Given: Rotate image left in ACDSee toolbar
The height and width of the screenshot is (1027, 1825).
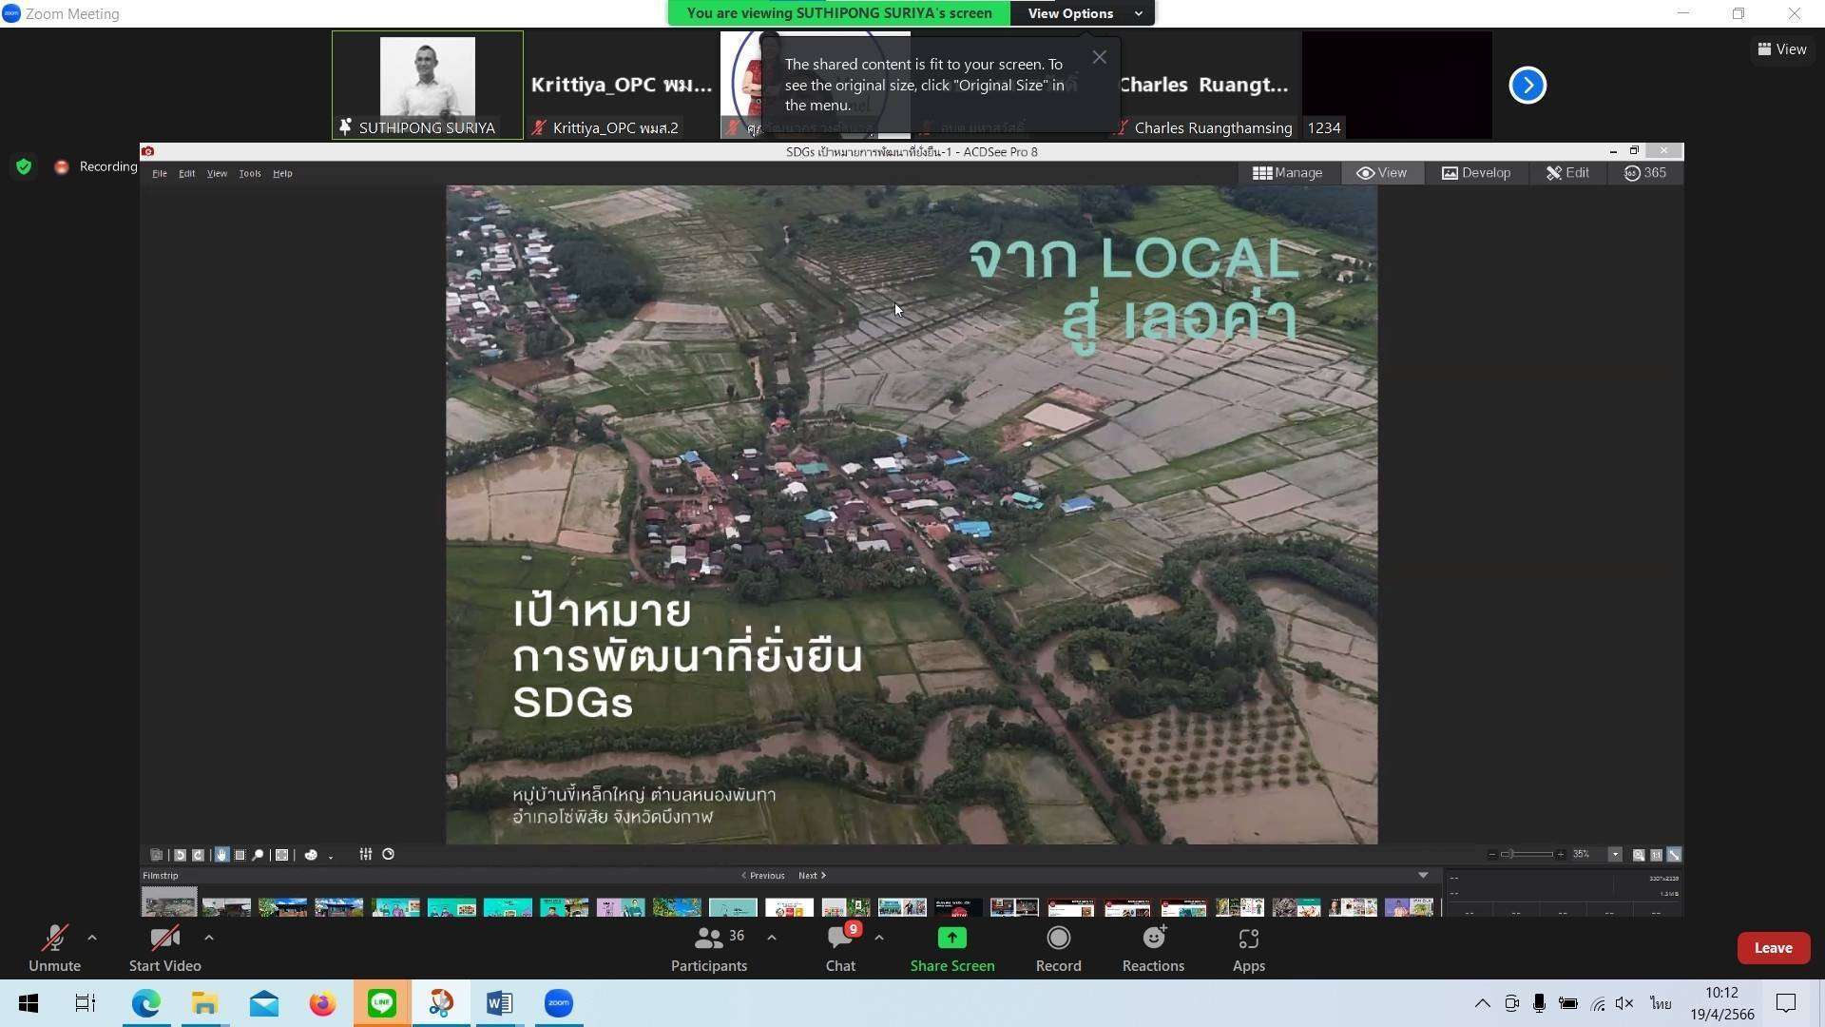Looking at the screenshot, I should 180,855.
